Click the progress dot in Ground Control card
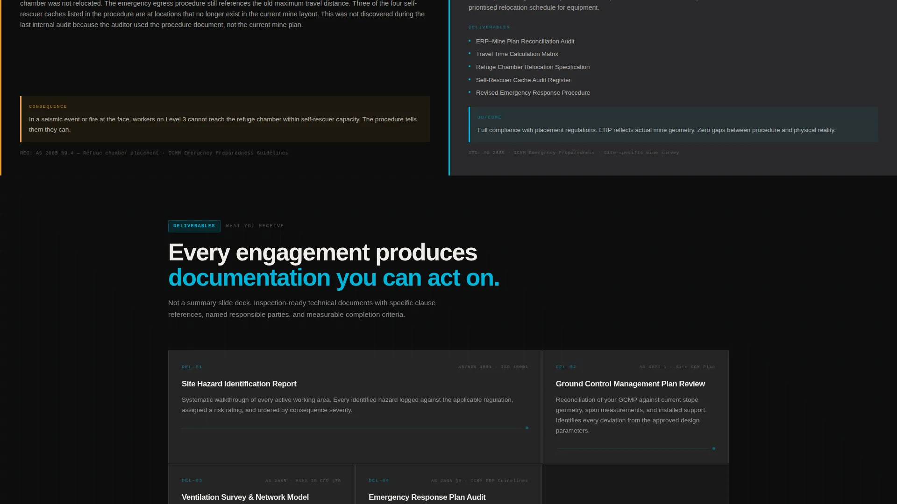 tap(714, 448)
